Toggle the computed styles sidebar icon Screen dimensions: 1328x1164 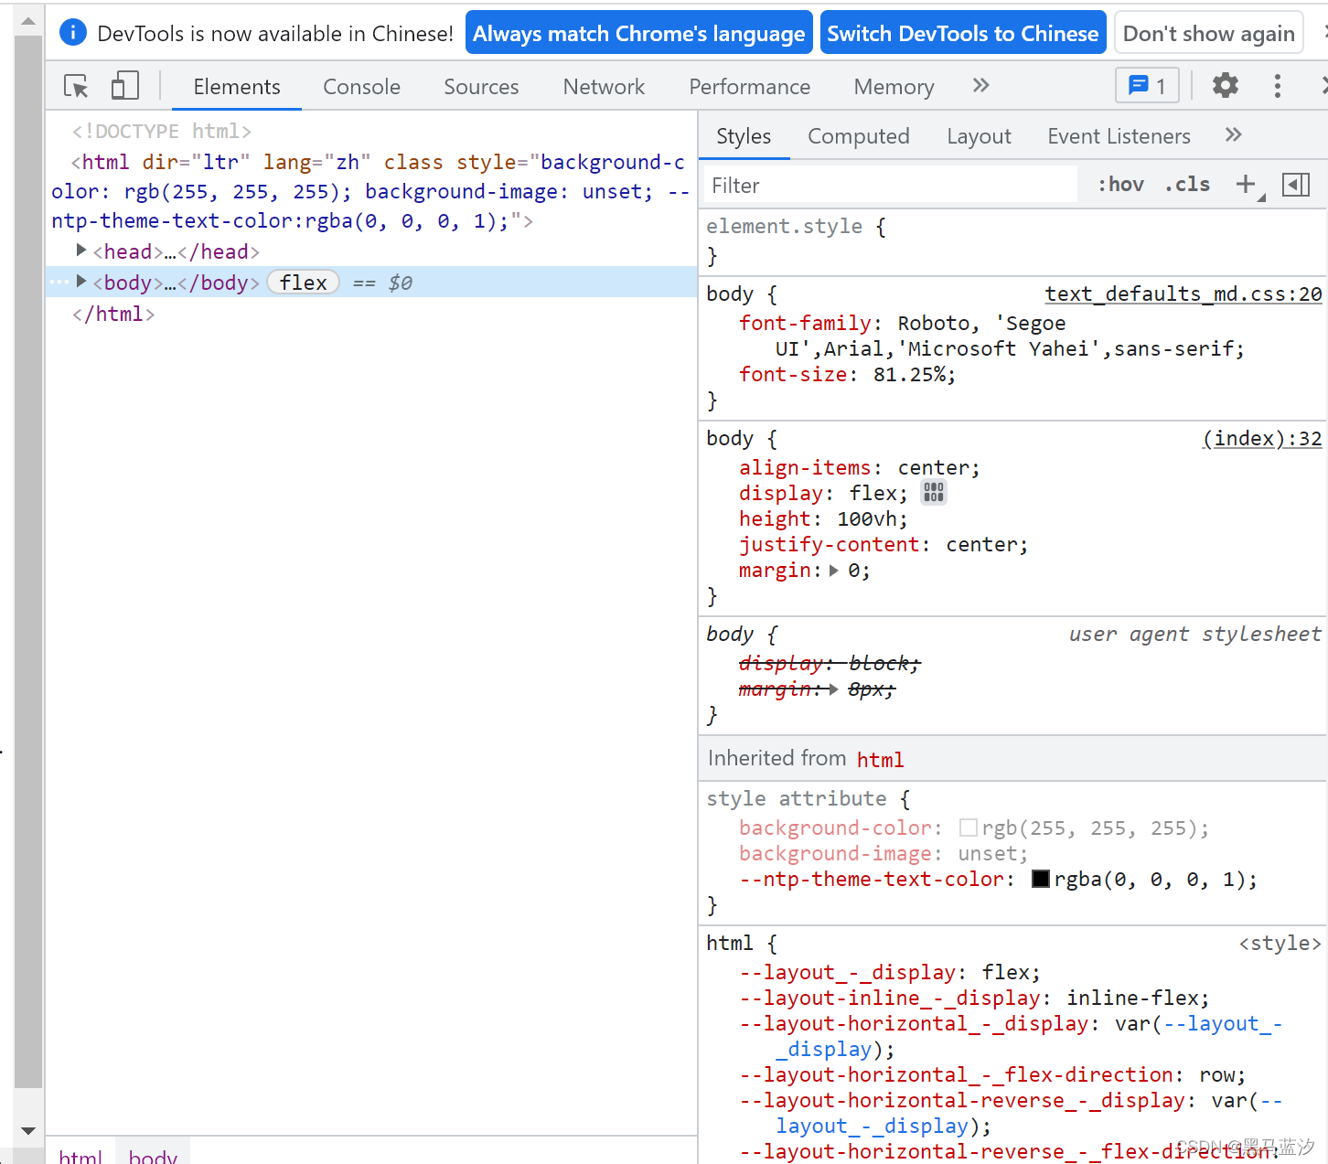coord(1295,185)
